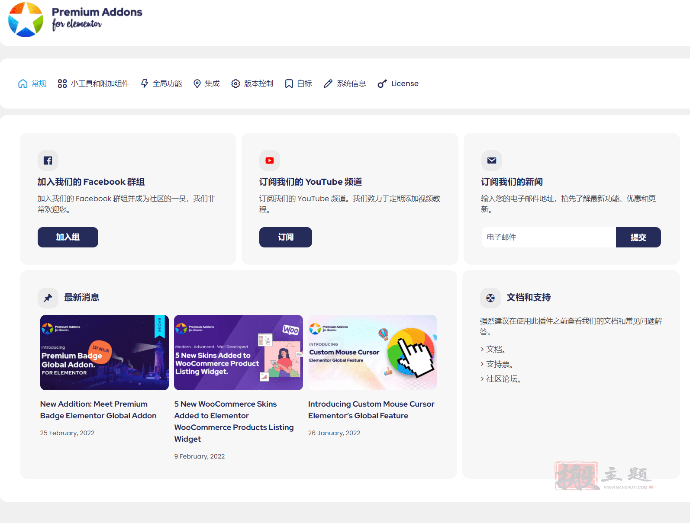The height and width of the screenshot is (523, 690).
Task: Click the pin icon beside 最新消息
Action: click(48, 298)
